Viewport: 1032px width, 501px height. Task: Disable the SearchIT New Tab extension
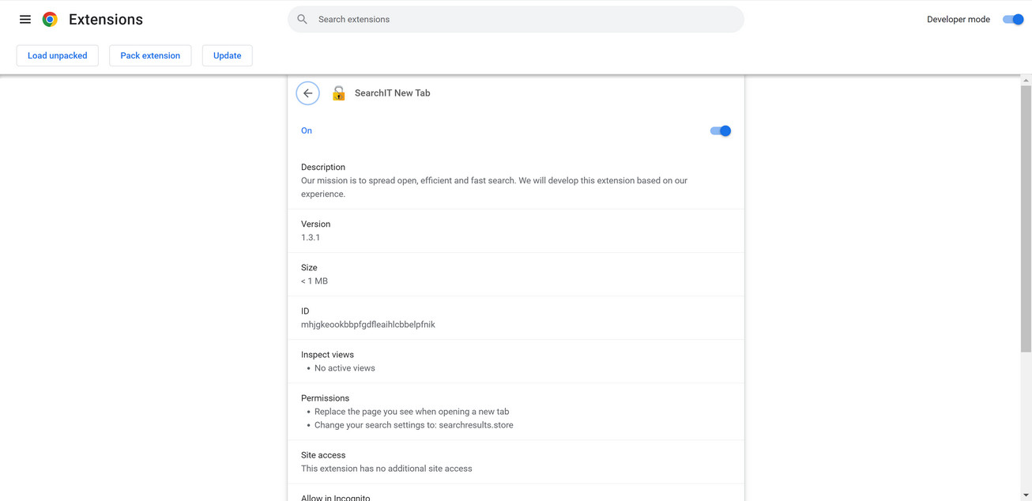click(720, 130)
